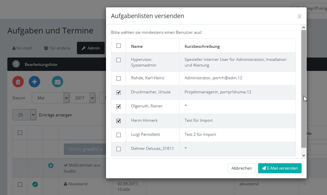
Task: Switch to the für mich tab
Action: tap(22, 48)
